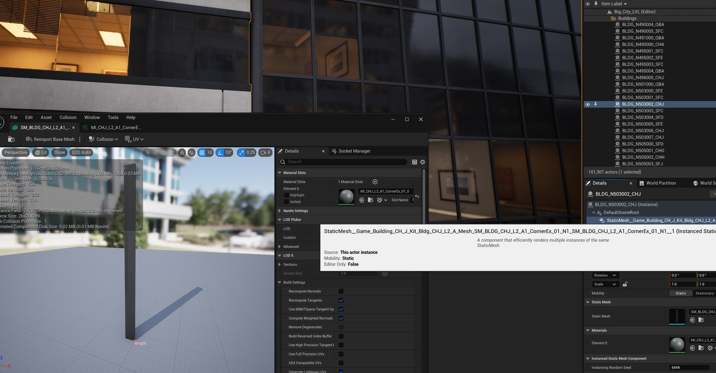Enable the Highlight checkbox for Element 0
716x373 pixels.
[x=286, y=195]
